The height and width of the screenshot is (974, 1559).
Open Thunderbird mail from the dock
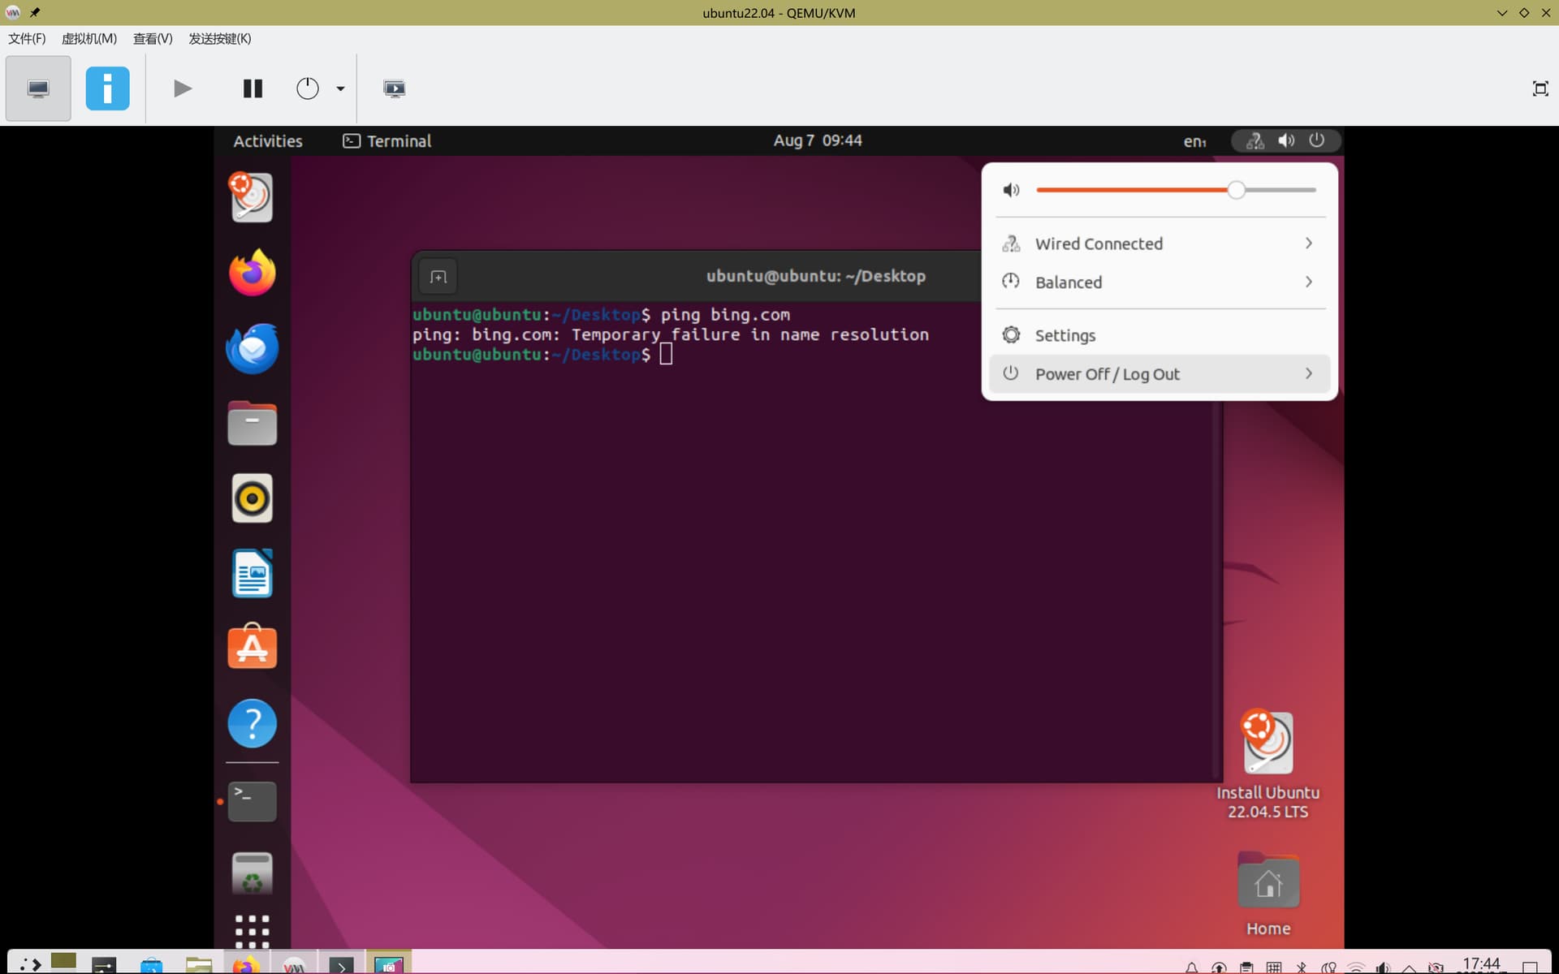click(253, 348)
